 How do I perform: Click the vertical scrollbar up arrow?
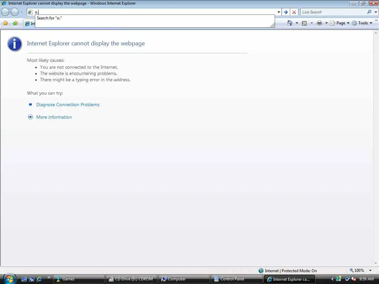376,33
